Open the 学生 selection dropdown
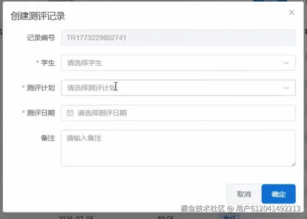The width and height of the screenshot is (307, 219). [178, 63]
